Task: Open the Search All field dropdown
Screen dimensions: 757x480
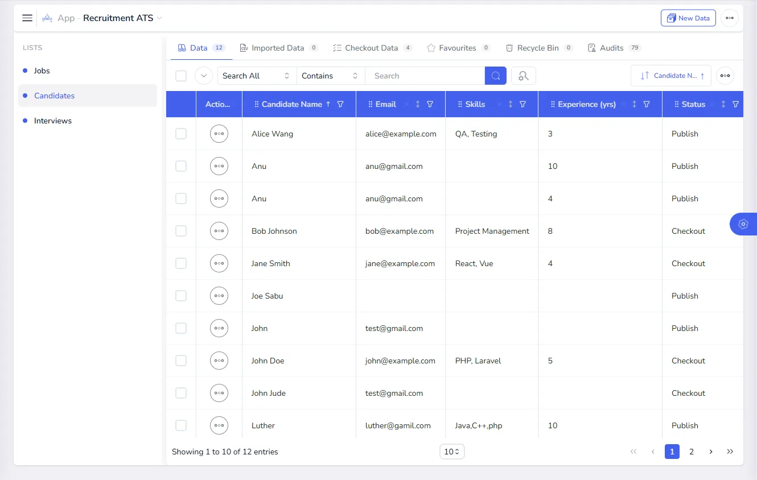Action: [x=257, y=76]
